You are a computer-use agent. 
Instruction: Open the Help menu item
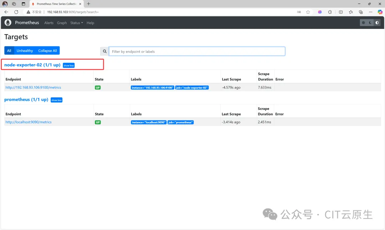[x=90, y=23]
